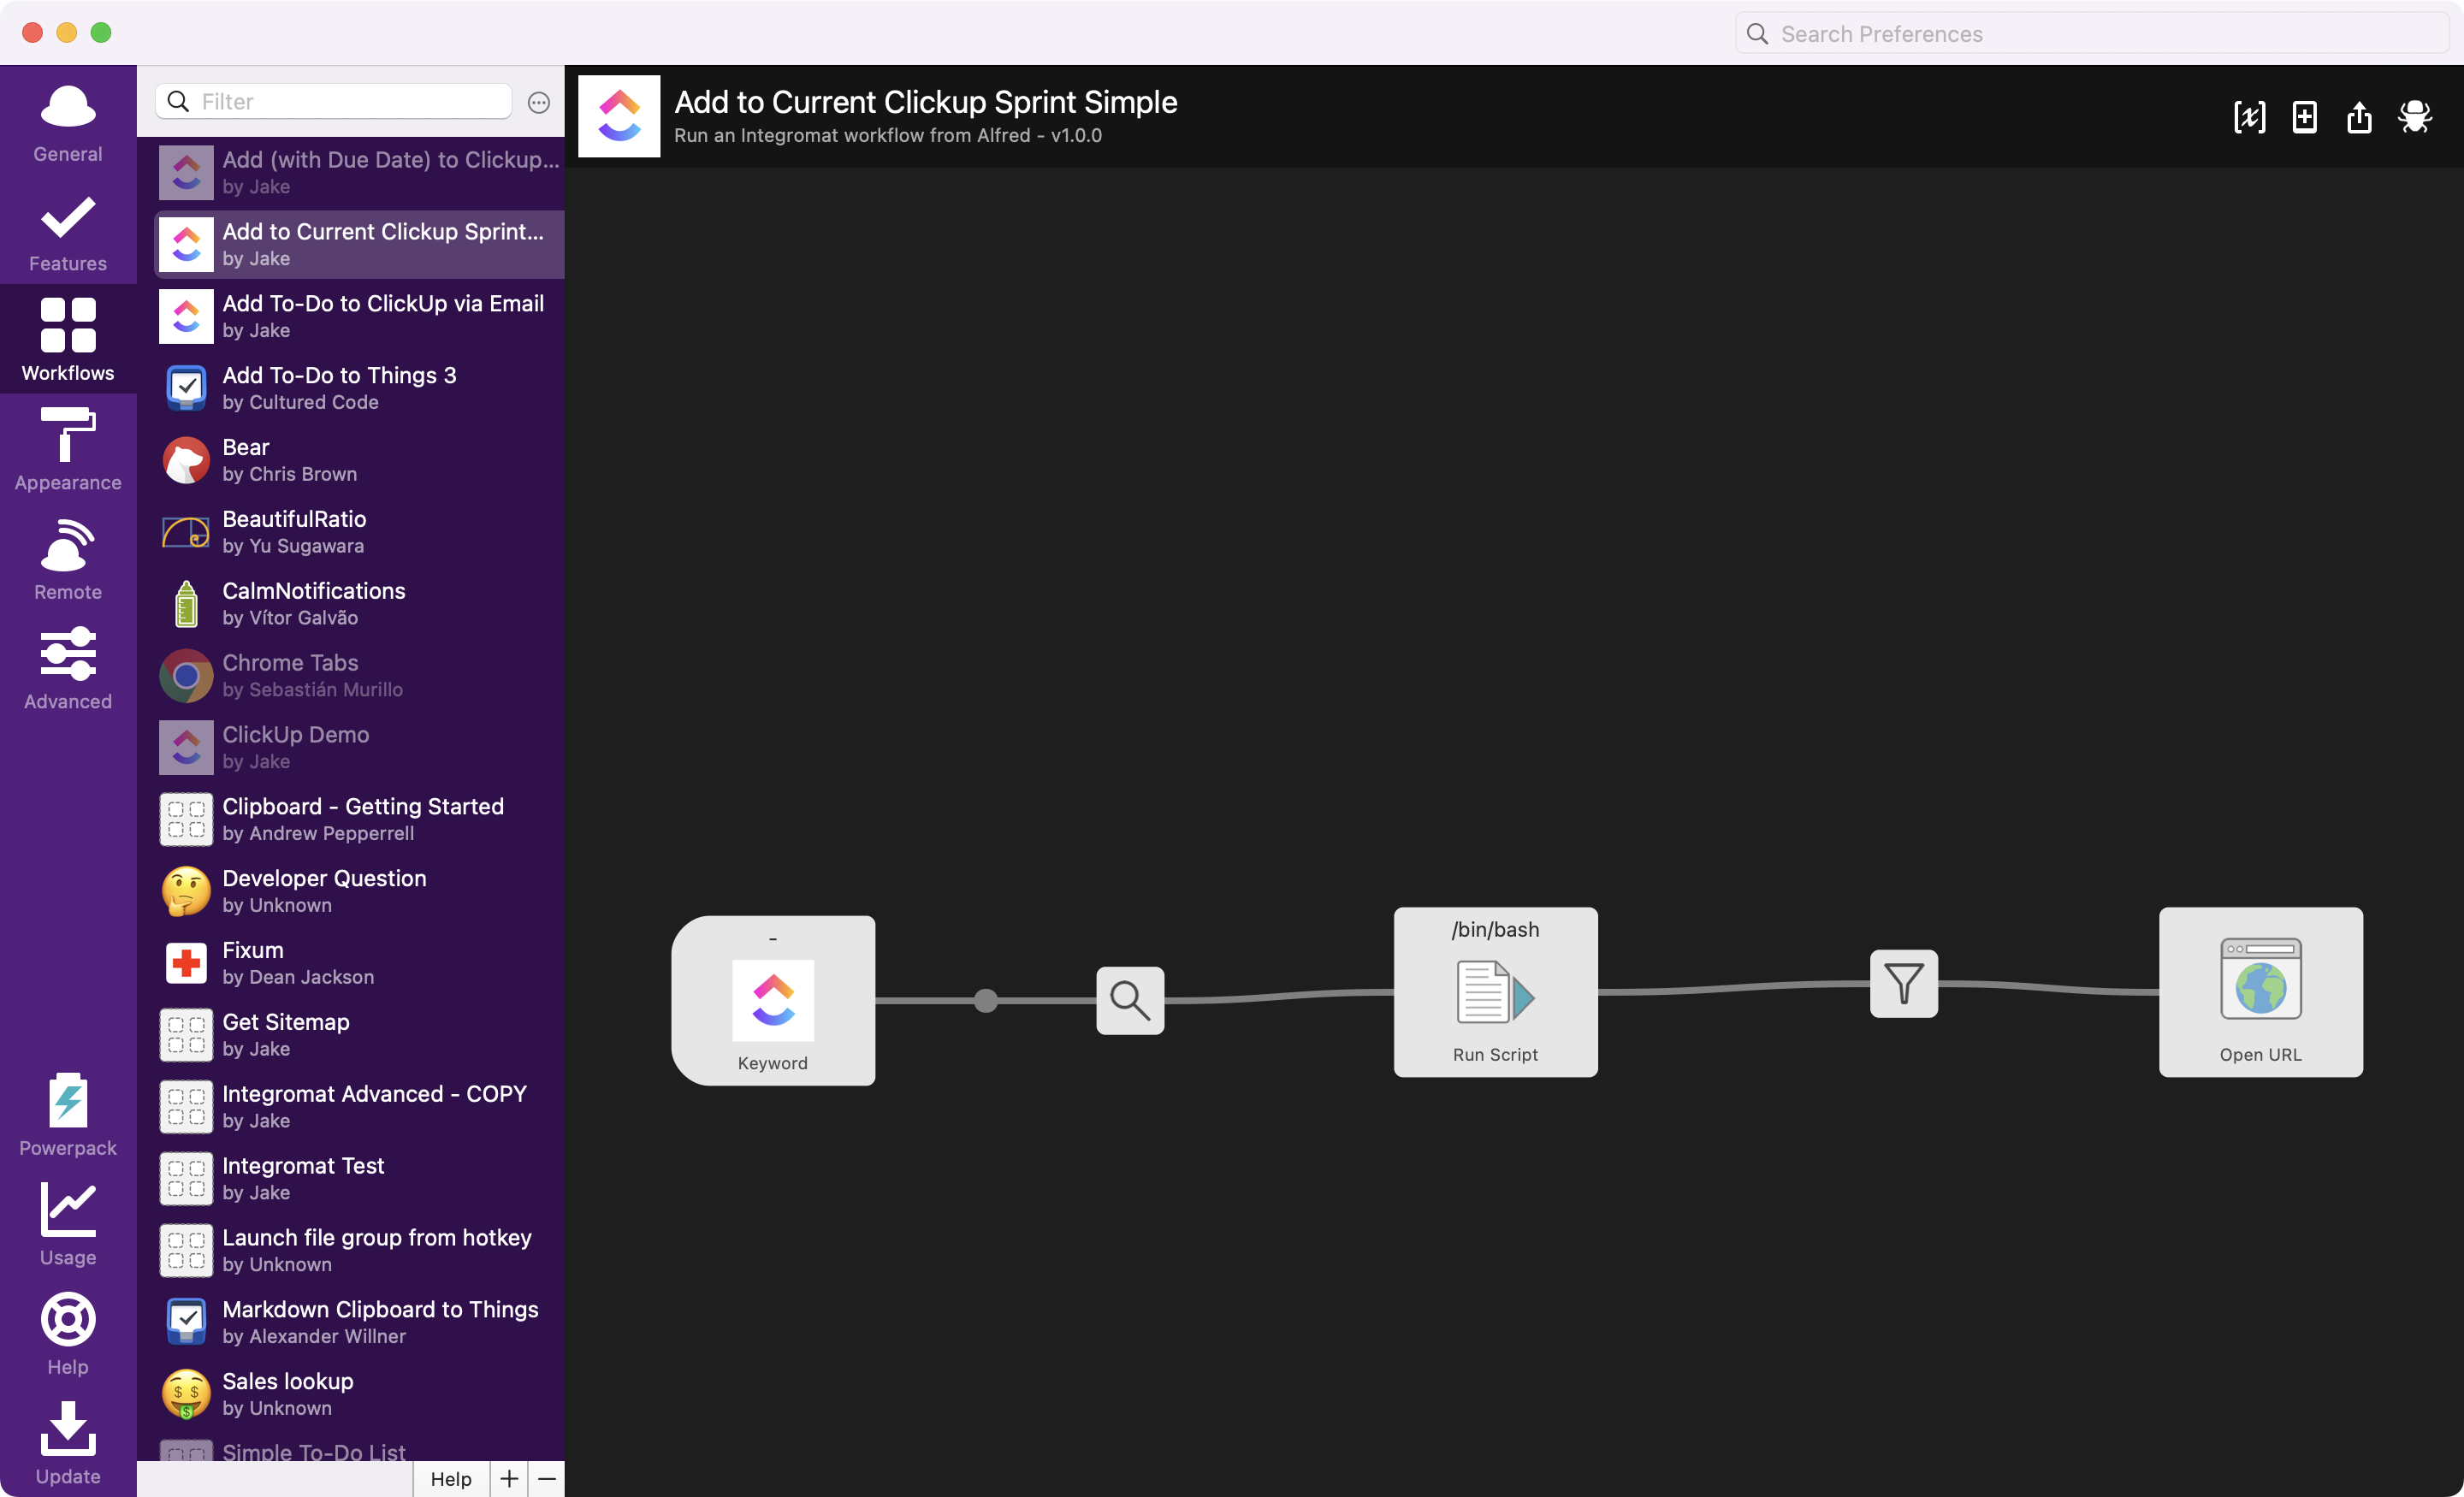Toggle the workflow debugger bug icon
Image resolution: width=2464 pixels, height=1497 pixels.
(x=2415, y=117)
